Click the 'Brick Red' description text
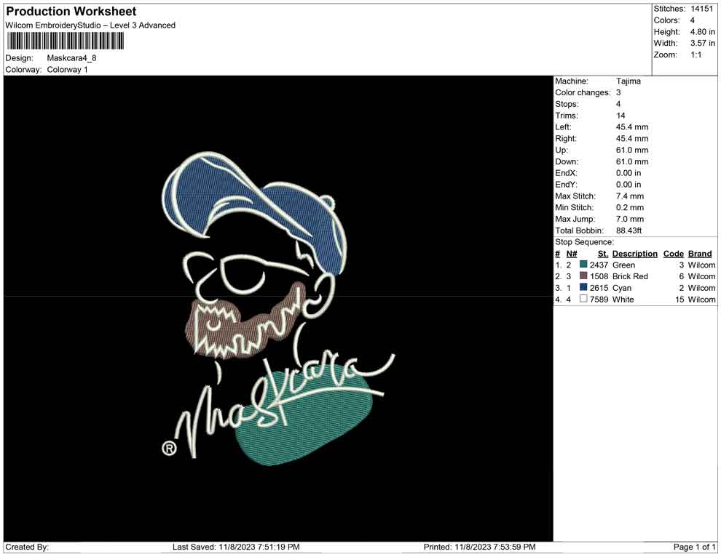 [x=630, y=276]
